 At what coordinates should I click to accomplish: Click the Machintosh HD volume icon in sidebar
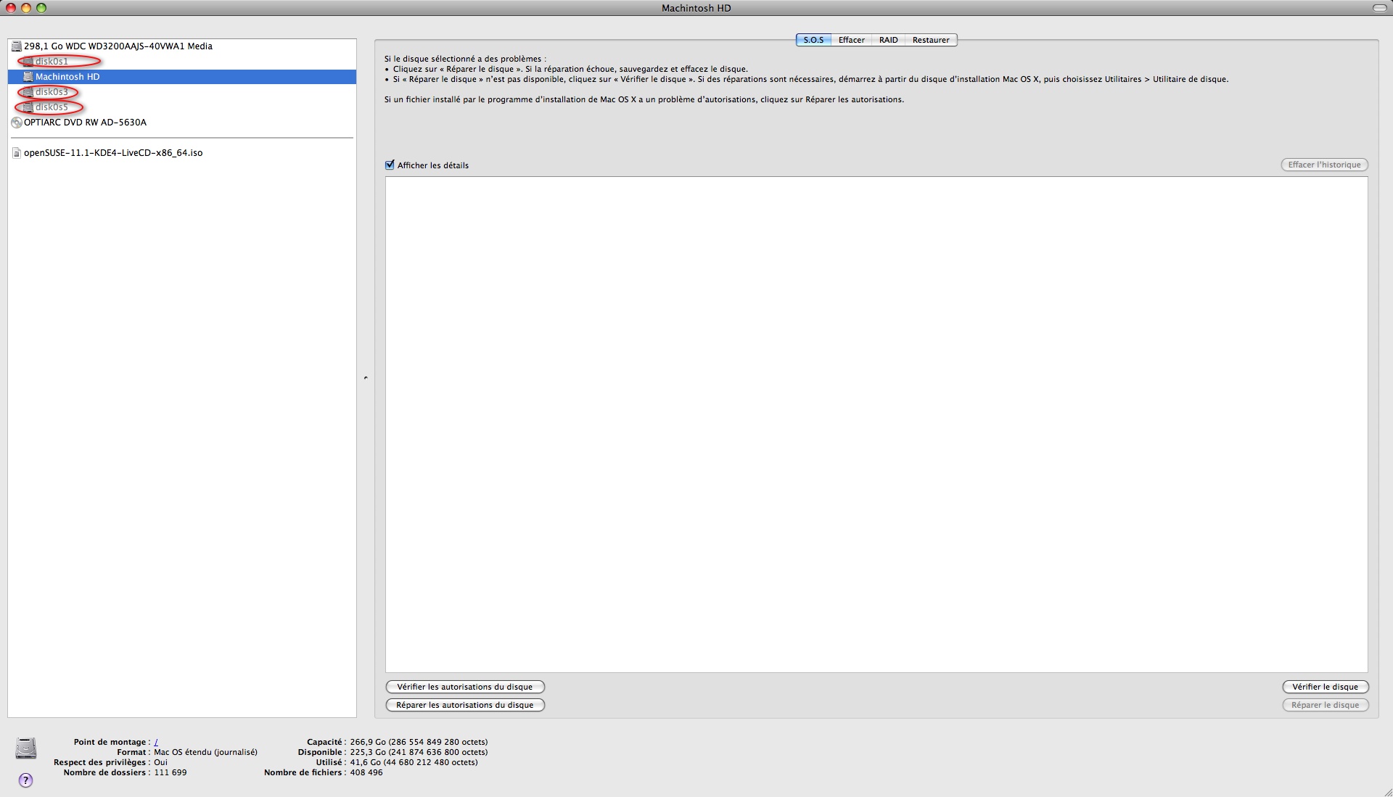pos(28,77)
